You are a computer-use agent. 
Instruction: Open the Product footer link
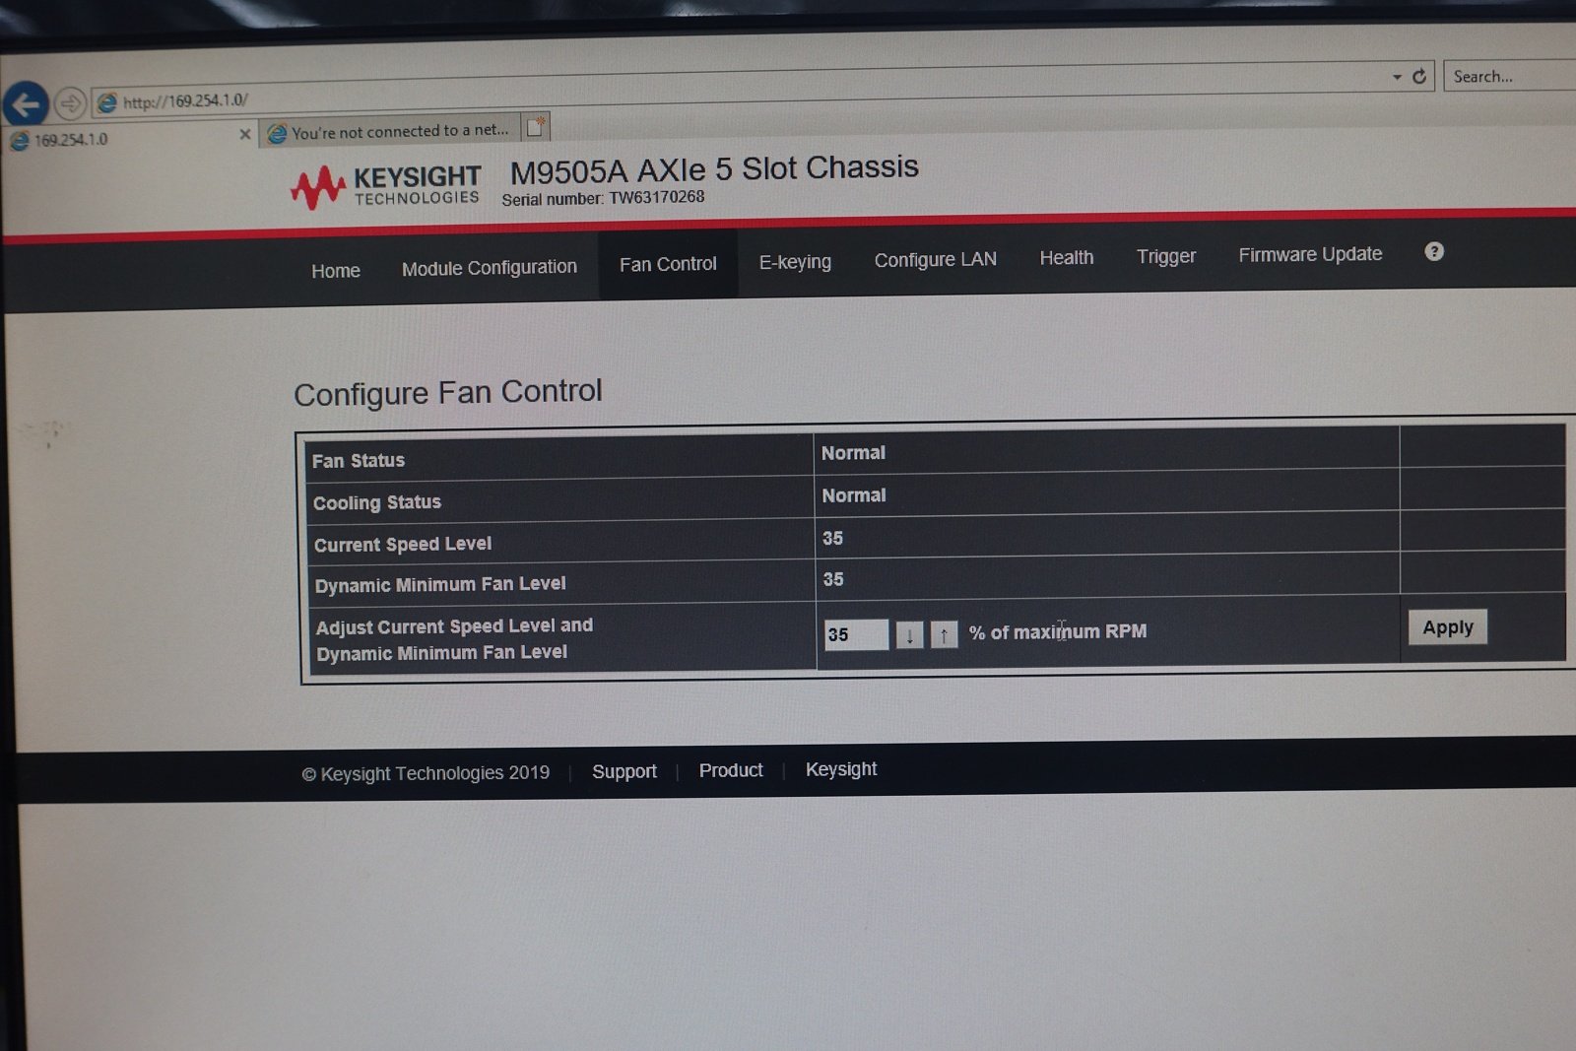(x=731, y=770)
